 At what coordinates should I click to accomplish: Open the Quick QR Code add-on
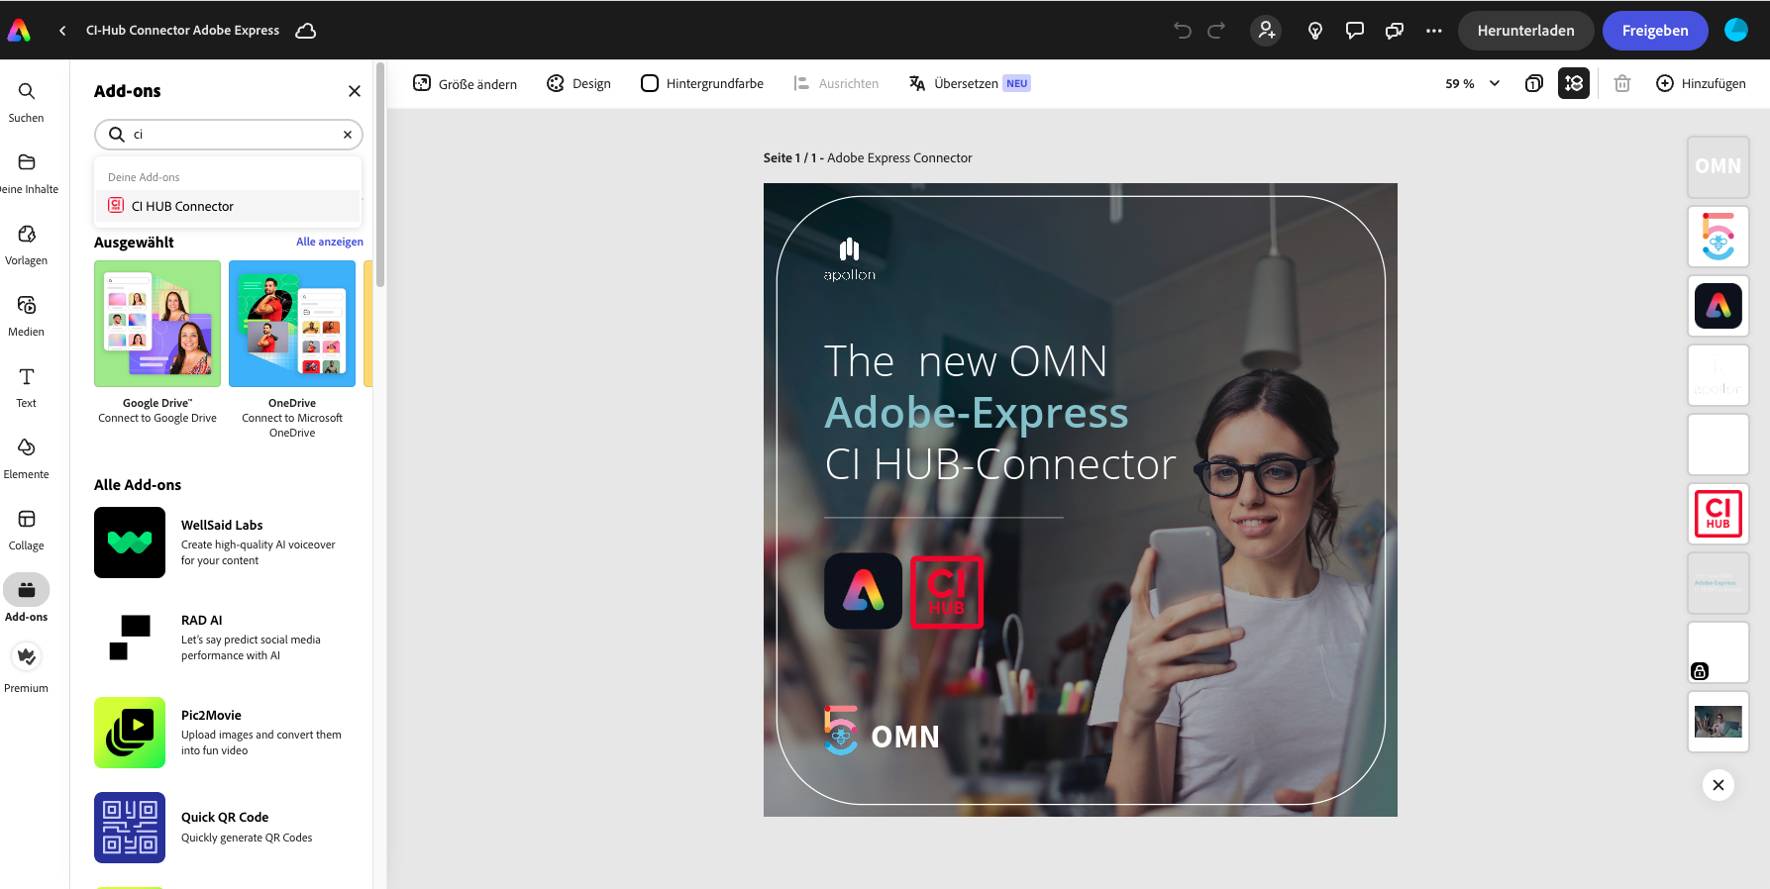coord(229,828)
